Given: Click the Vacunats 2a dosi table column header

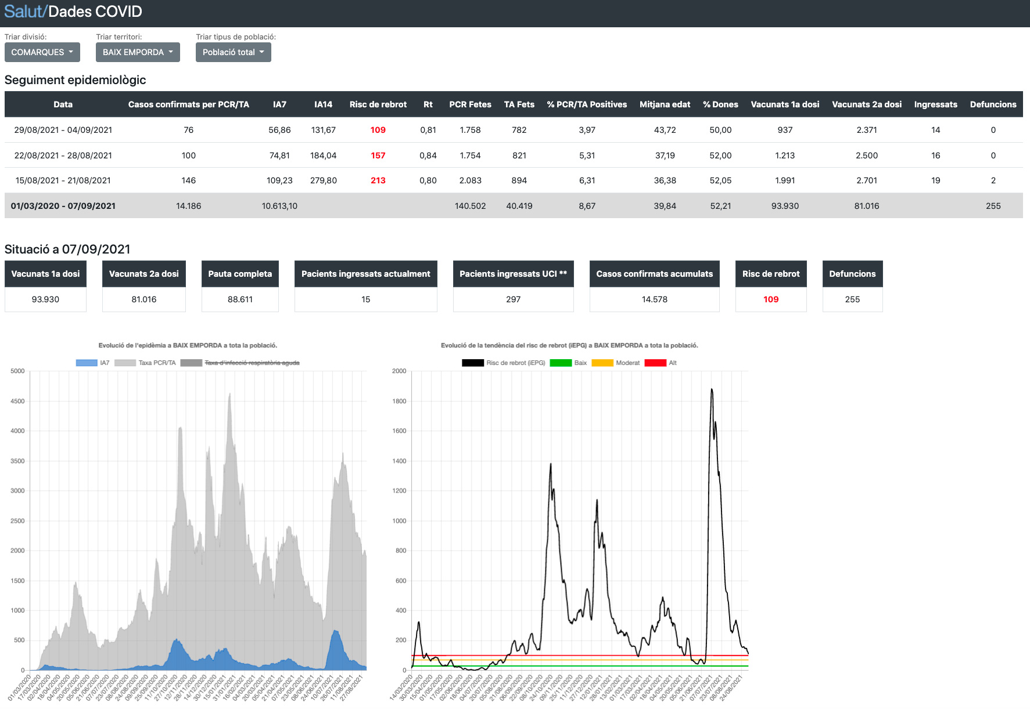Looking at the screenshot, I should [867, 104].
